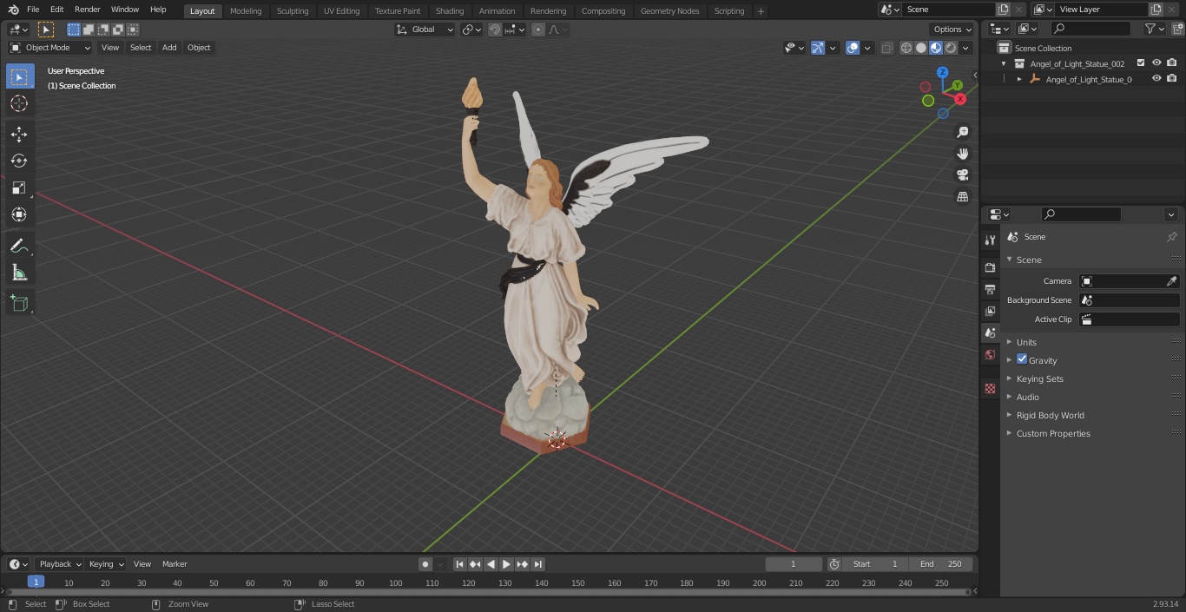
Task: Open the timeline Marker menu
Action: [175, 564]
